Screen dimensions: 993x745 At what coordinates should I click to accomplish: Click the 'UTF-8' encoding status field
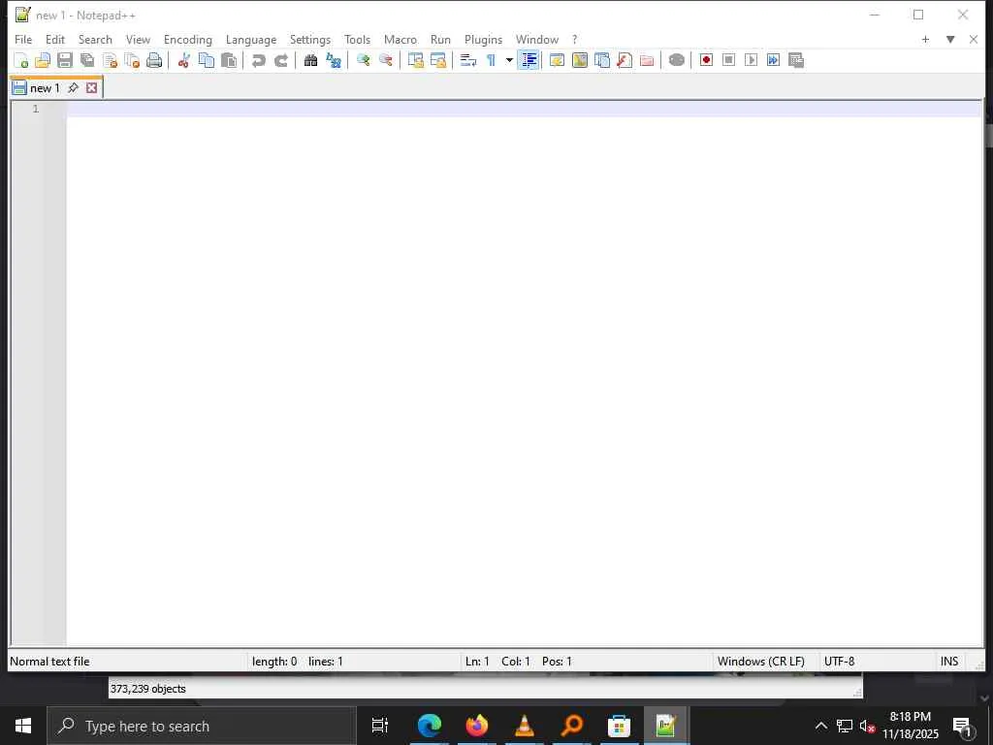[x=839, y=662]
